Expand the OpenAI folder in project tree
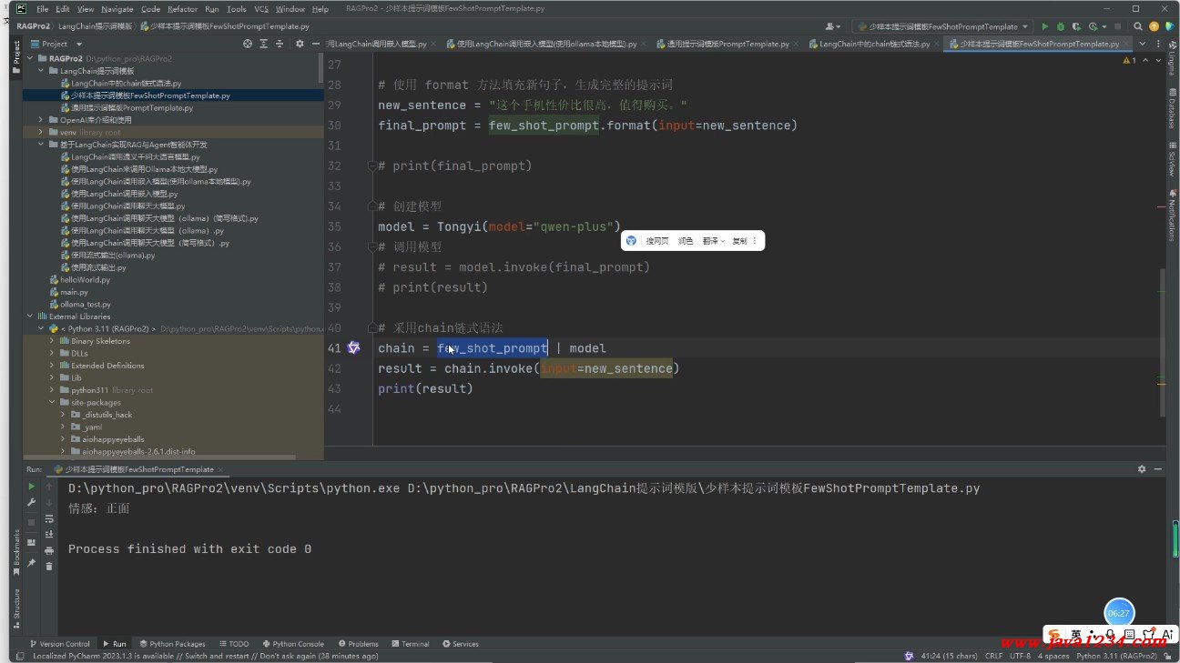 pos(41,120)
